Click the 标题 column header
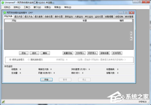 pos(100,21)
